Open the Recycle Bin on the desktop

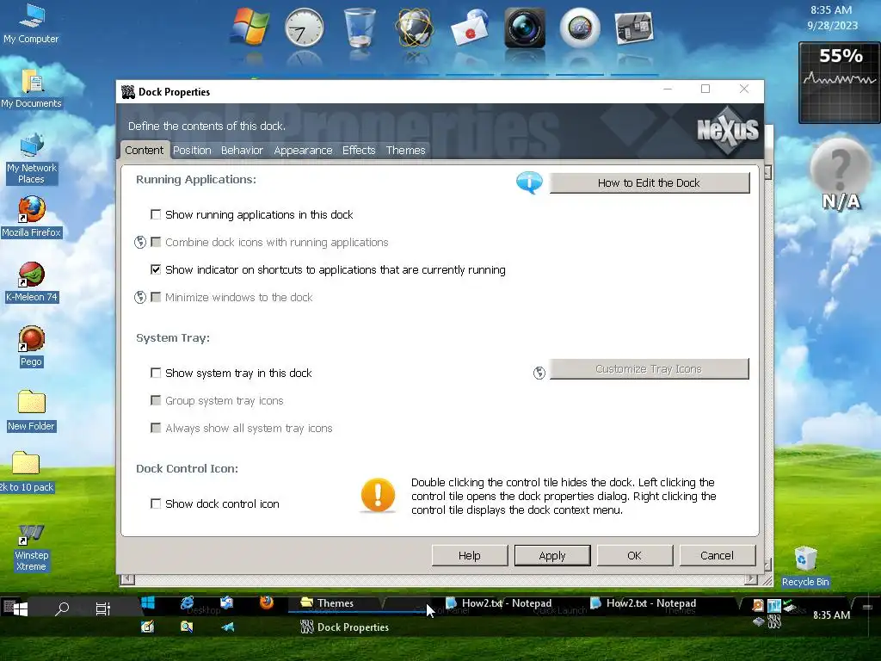805,566
